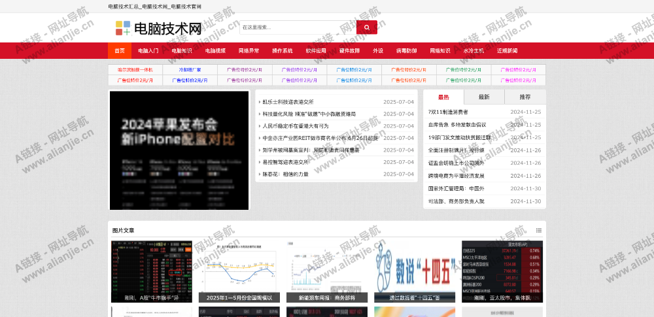
Task: Open thumbnail 新能源车周报：商务部将
Action: pyautogui.click(x=327, y=271)
